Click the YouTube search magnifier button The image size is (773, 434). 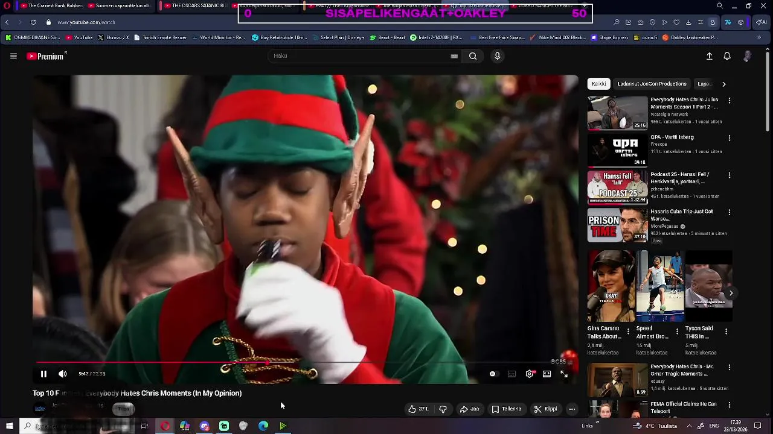(473, 56)
